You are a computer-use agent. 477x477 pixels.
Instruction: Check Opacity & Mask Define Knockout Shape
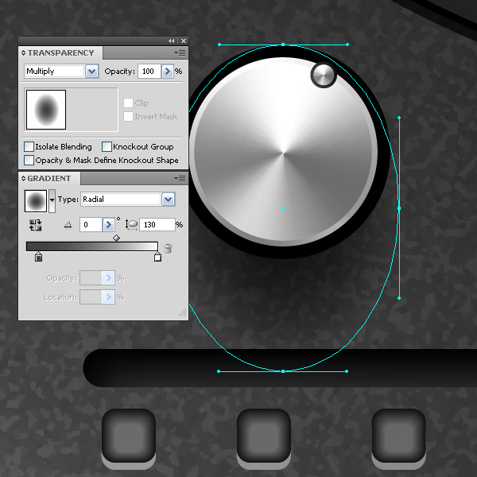pos(29,160)
